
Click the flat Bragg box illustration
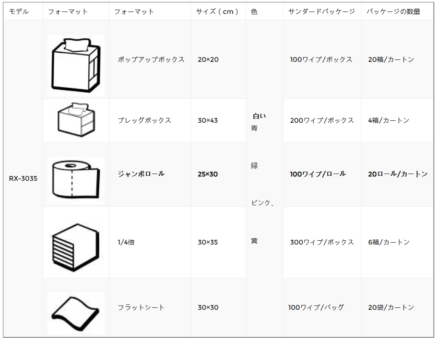click(76, 120)
